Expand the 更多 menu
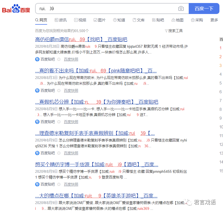Image resolution: width=223 pixels, height=212 pixels. tap(214, 20)
